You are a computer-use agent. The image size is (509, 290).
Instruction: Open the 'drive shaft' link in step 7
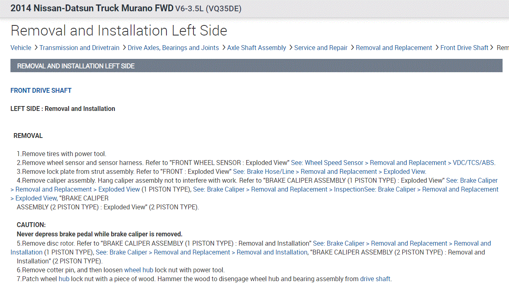click(x=375, y=279)
